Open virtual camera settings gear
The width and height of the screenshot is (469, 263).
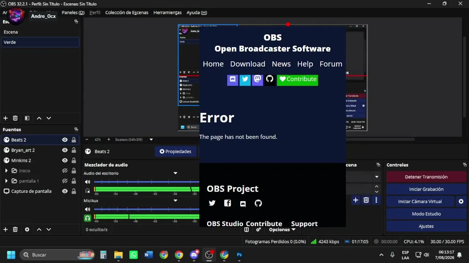coord(461,201)
